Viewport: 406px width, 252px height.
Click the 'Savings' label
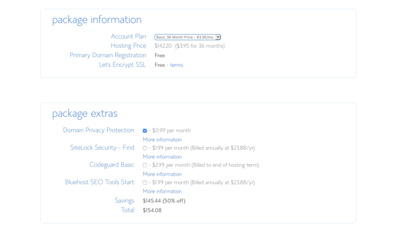point(124,201)
